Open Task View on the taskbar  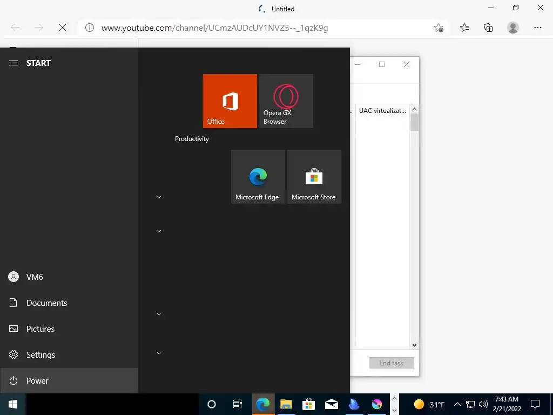point(238,404)
